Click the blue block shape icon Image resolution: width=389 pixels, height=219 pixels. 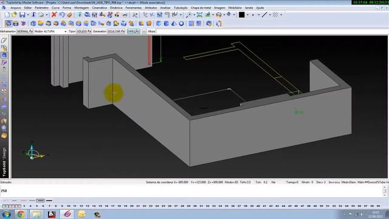point(159,24)
